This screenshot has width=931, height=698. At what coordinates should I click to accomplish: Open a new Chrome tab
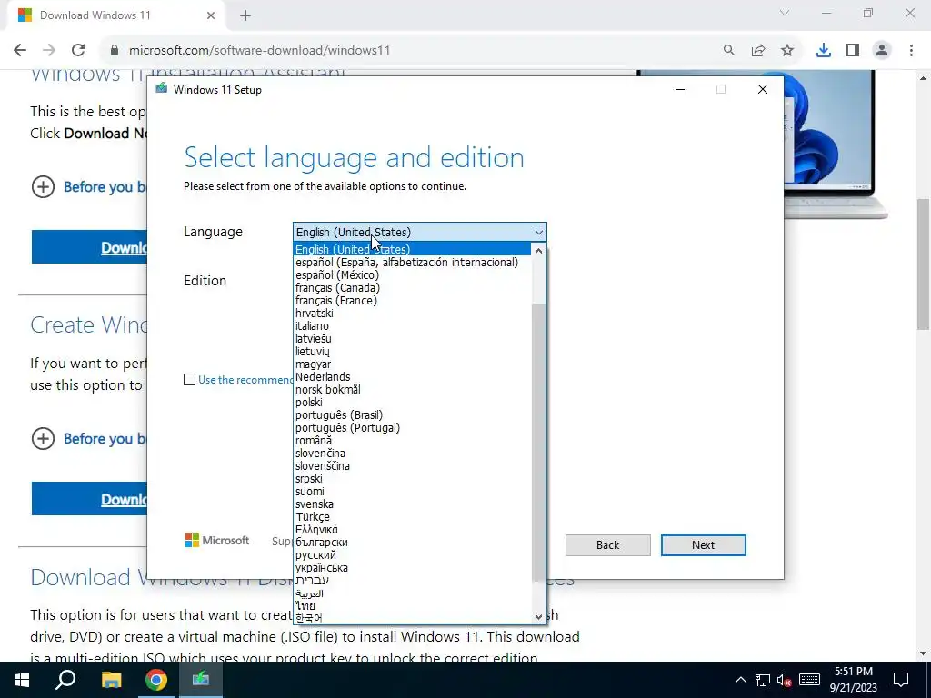245,15
